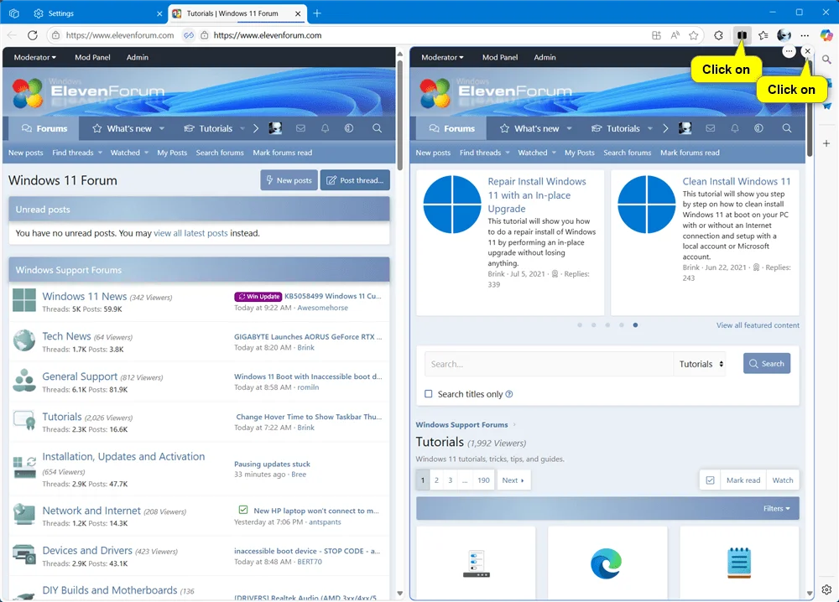Open view all latest posts link
The height and width of the screenshot is (602, 839).
tap(191, 233)
